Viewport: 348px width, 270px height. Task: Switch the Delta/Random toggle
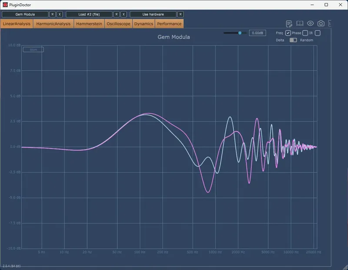pyautogui.click(x=293, y=40)
